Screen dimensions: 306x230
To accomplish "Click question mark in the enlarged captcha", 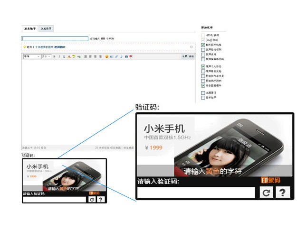I will tap(283, 193).
